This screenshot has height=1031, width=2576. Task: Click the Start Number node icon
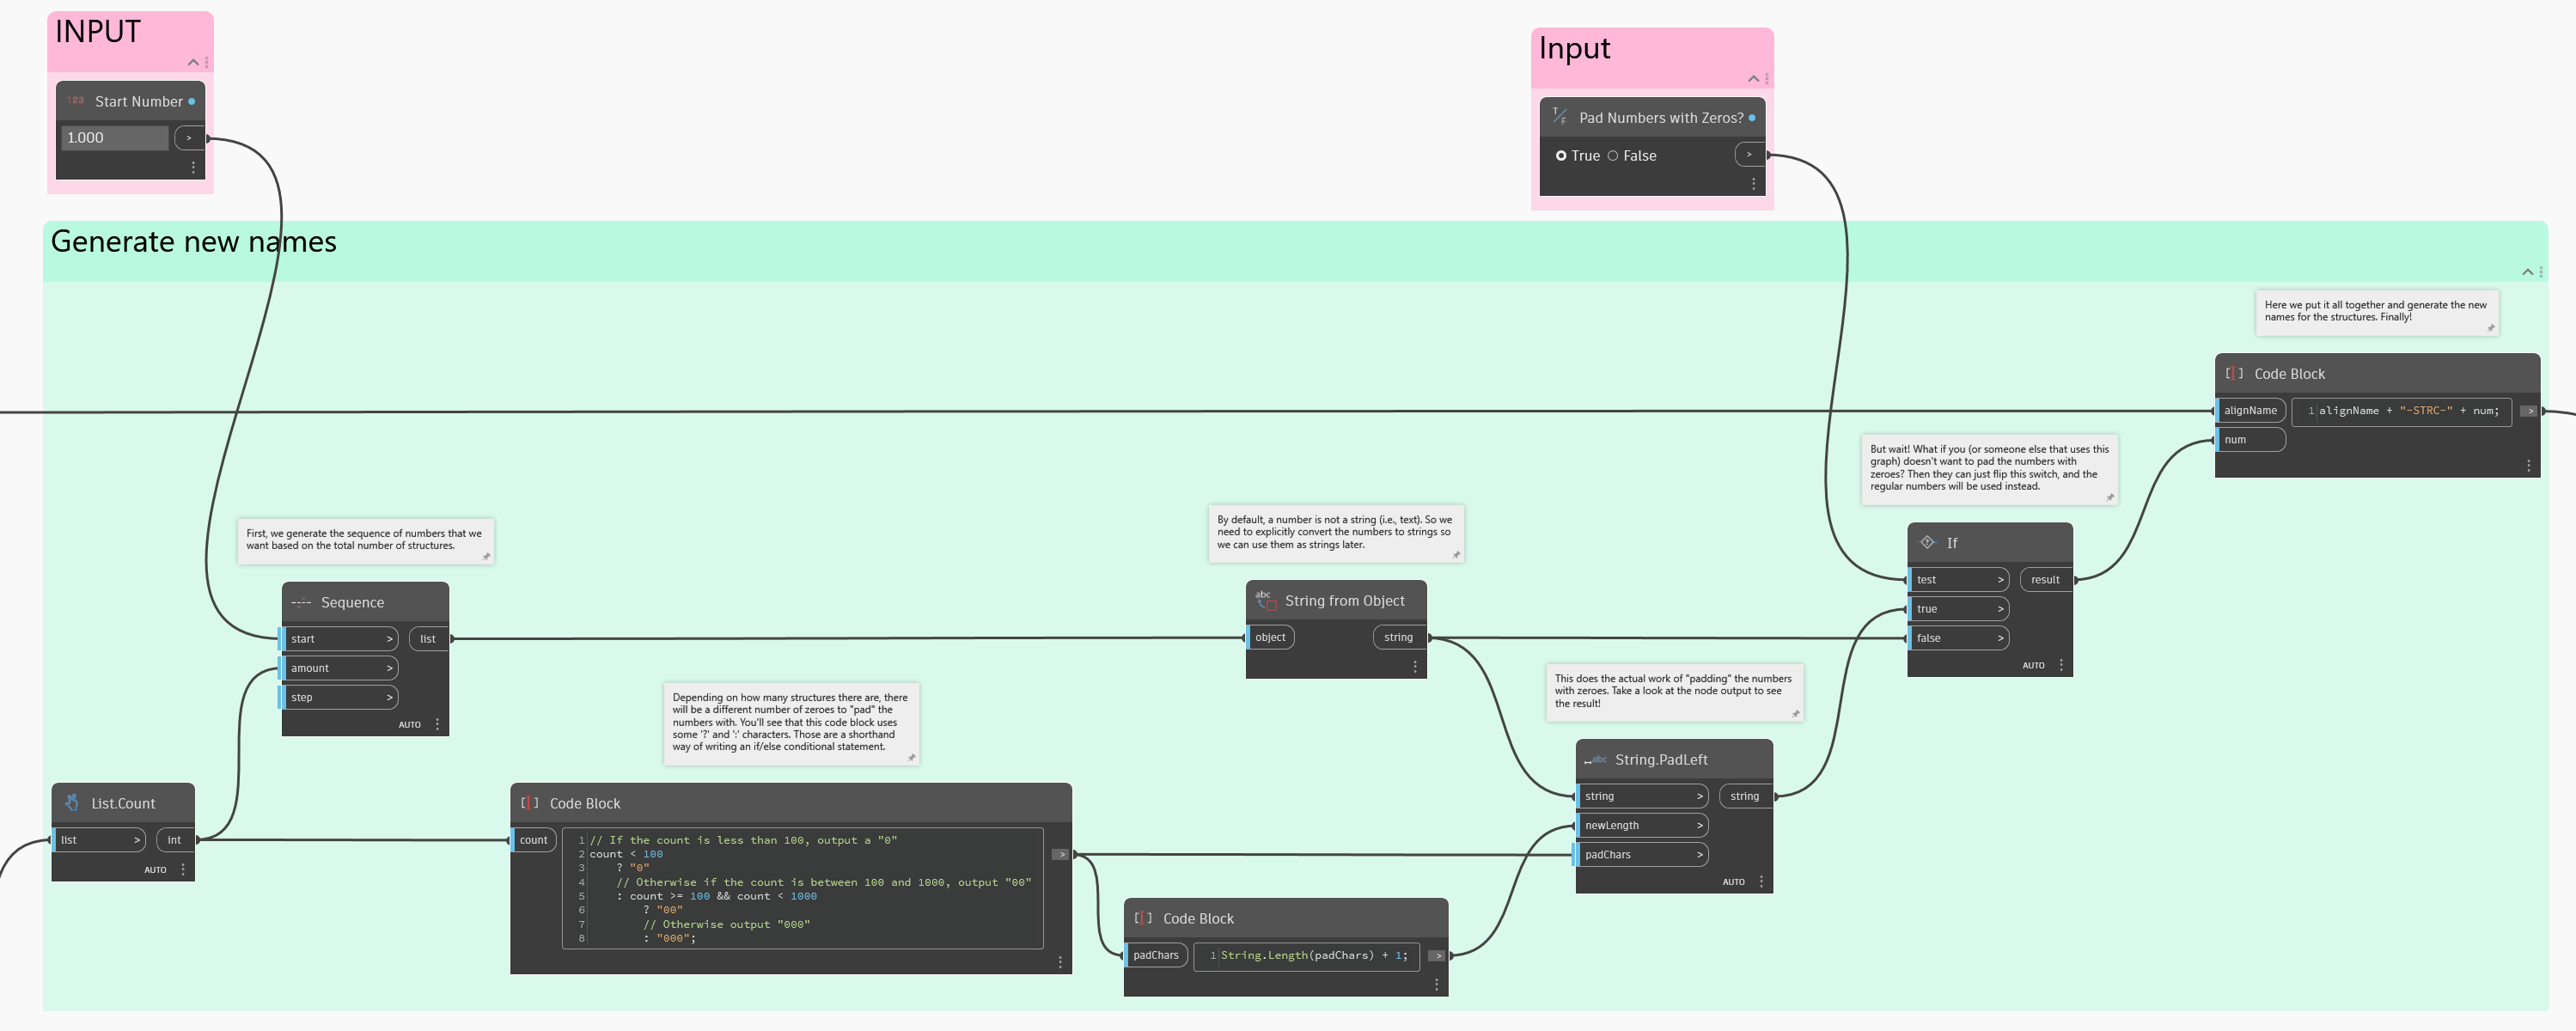(76, 101)
